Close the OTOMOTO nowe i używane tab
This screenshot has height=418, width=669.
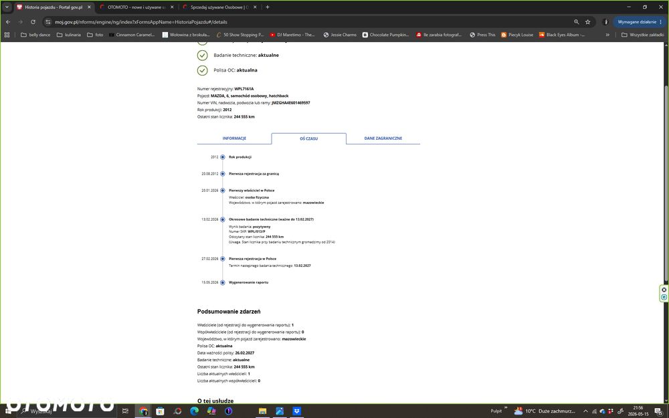coord(172,7)
